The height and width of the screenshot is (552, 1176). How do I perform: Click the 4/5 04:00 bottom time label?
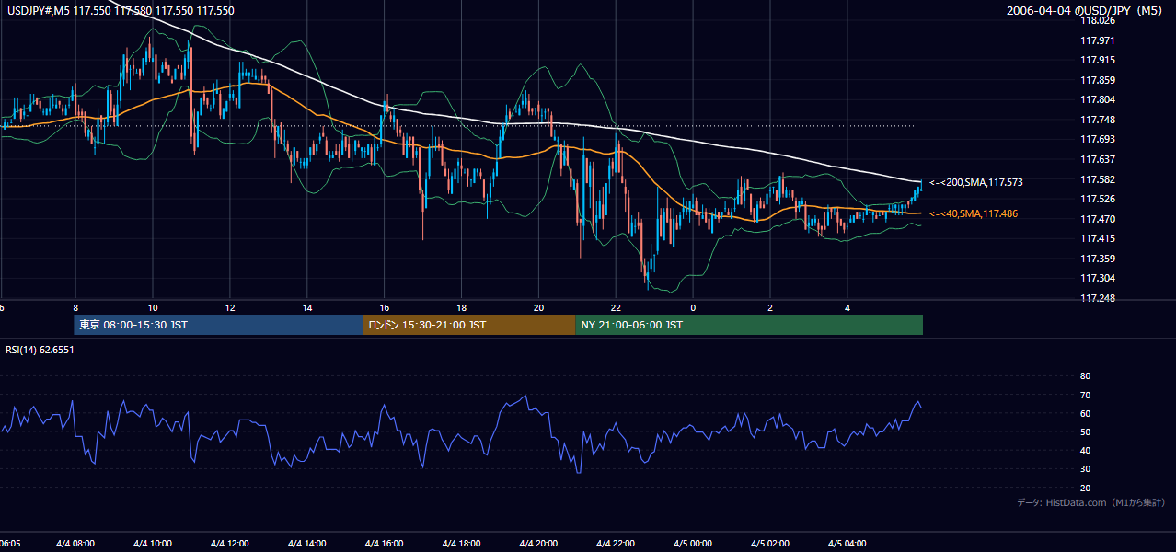point(847,544)
